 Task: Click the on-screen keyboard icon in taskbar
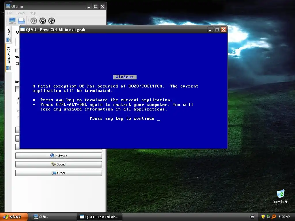[x=252, y=217]
